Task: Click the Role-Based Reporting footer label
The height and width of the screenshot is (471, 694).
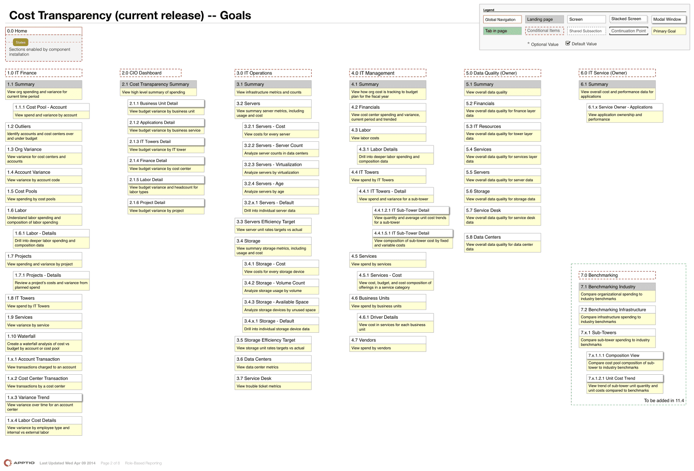Action: 143,463
